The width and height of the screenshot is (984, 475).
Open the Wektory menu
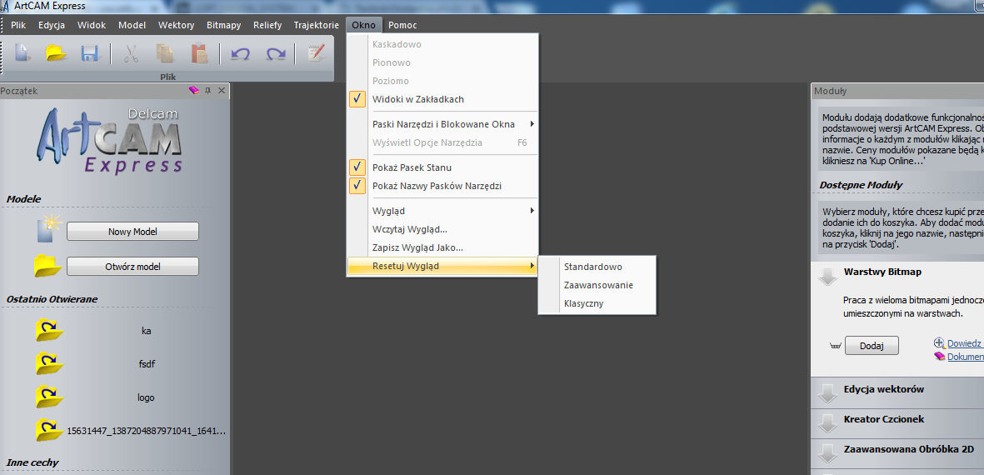click(x=177, y=25)
